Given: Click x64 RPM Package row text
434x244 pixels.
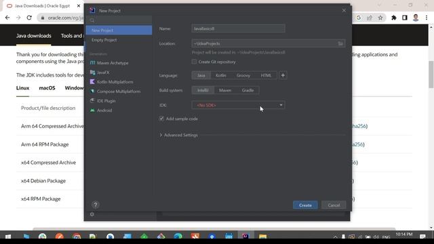Looking at the screenshot, I should [x=41, y=199].
